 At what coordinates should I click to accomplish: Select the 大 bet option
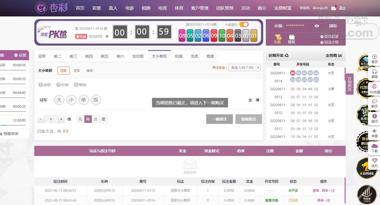tap(59, 100)
